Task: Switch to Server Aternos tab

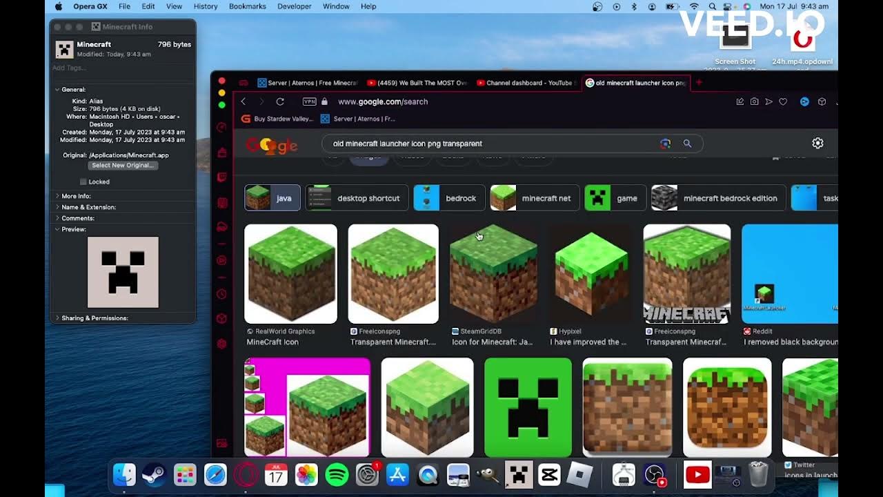Action: click(x=308, y=83)
